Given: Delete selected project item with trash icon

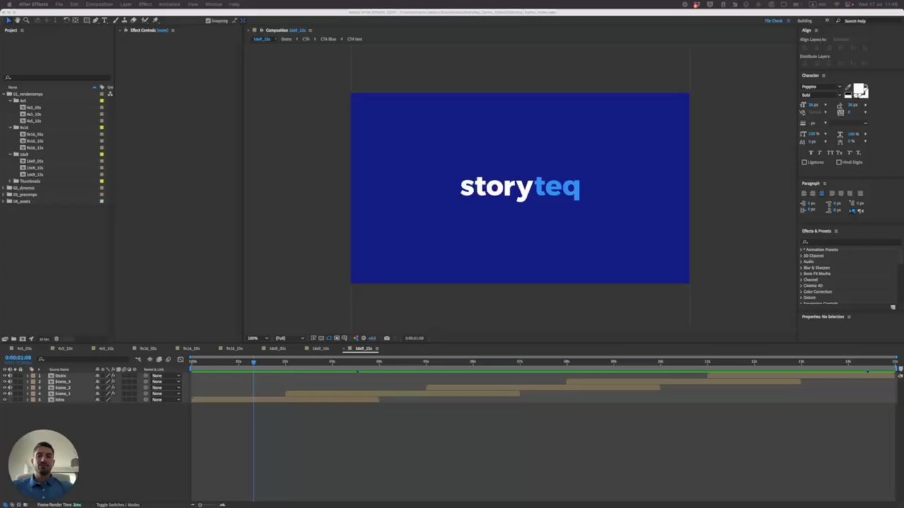Looking at the screenshot, I should tap(56, 339).
